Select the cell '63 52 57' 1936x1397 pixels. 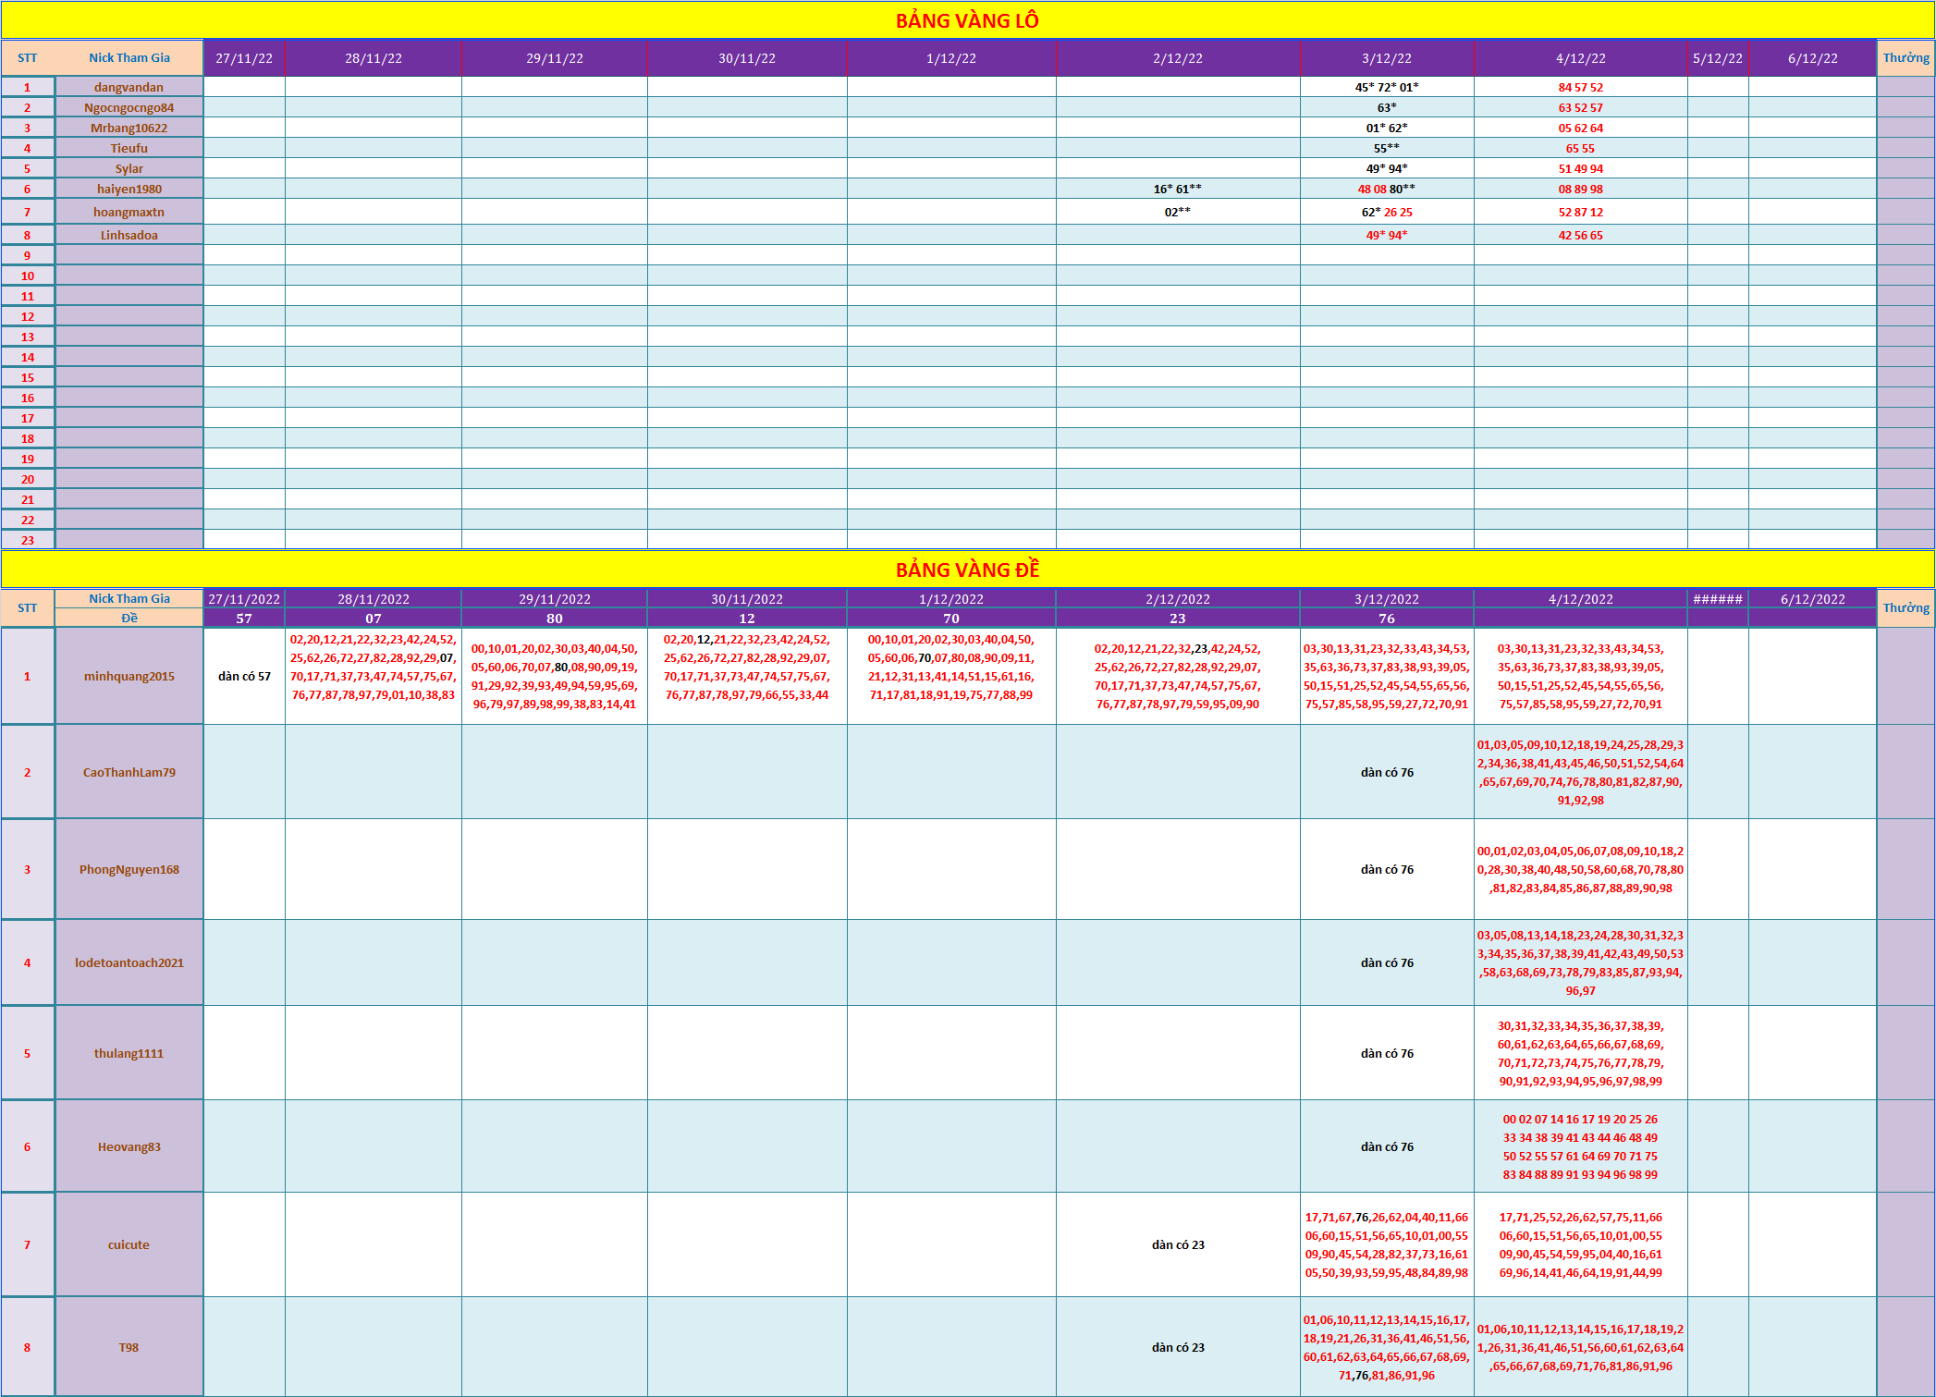pyautogui.click(x=1581, y=107)
